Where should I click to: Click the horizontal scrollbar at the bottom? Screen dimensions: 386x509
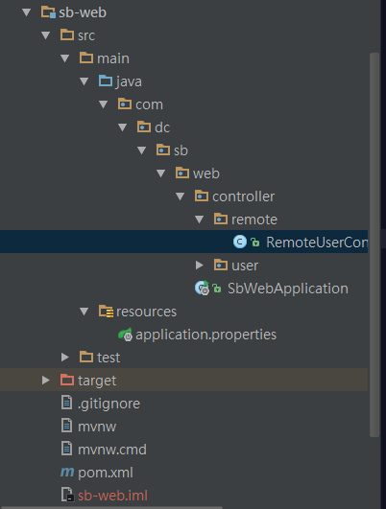point(111,507)
